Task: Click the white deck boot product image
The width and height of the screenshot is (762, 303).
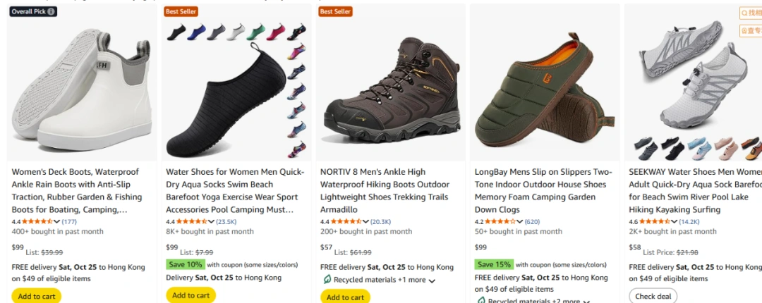Action: click(x=81, y=85)
